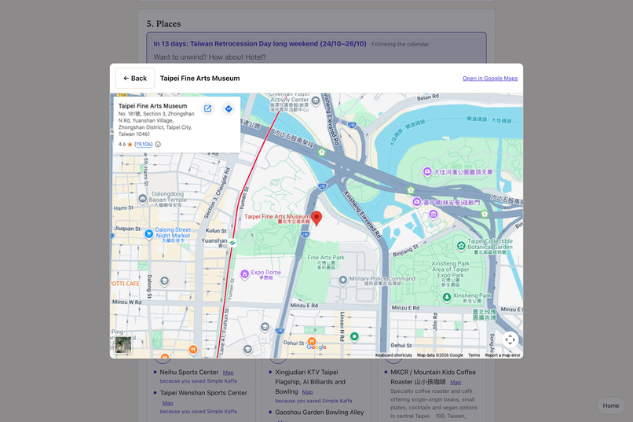
Task: Click orange restaurant marker on Dehui St
Action: (312, 341)
